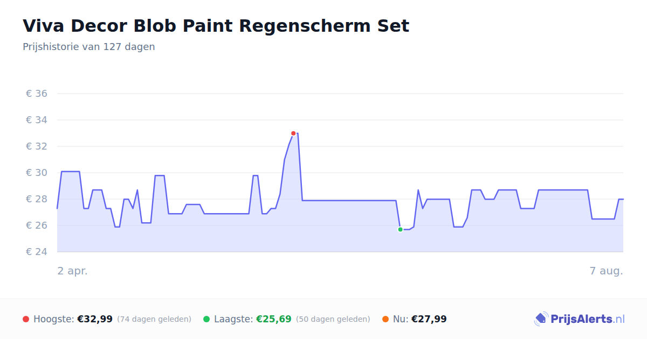Click the 74 dagen geleden note
Viewport: 647px width, 339px height.
pyautogui.click(x=154, y=319)
